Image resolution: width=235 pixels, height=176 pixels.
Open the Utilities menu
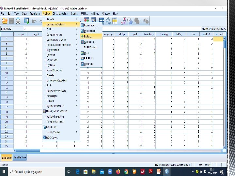[x=85, y=14]
